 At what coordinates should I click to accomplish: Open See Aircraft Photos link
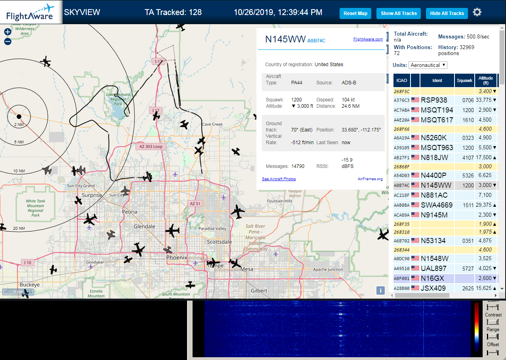[279, 179]
